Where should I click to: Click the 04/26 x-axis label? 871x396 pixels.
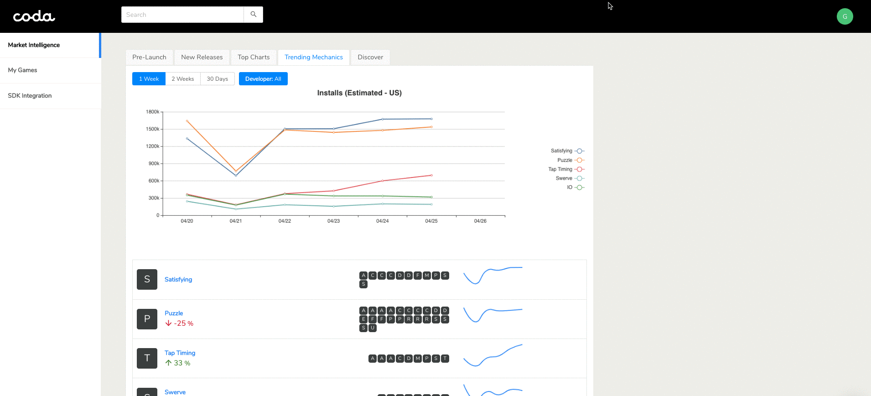tap(480, 221)
